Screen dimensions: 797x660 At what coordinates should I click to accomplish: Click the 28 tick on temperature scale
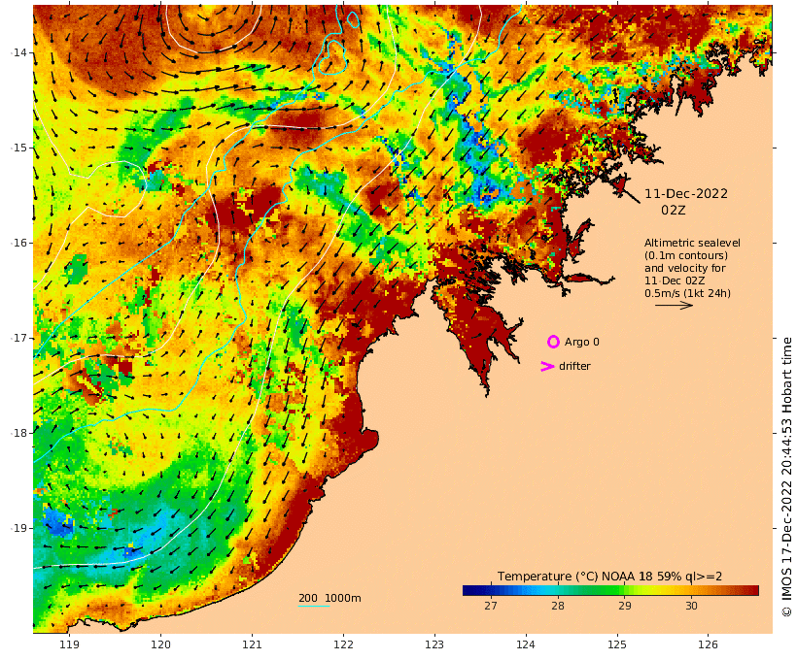pyautogui.click(x=558, y=606)
